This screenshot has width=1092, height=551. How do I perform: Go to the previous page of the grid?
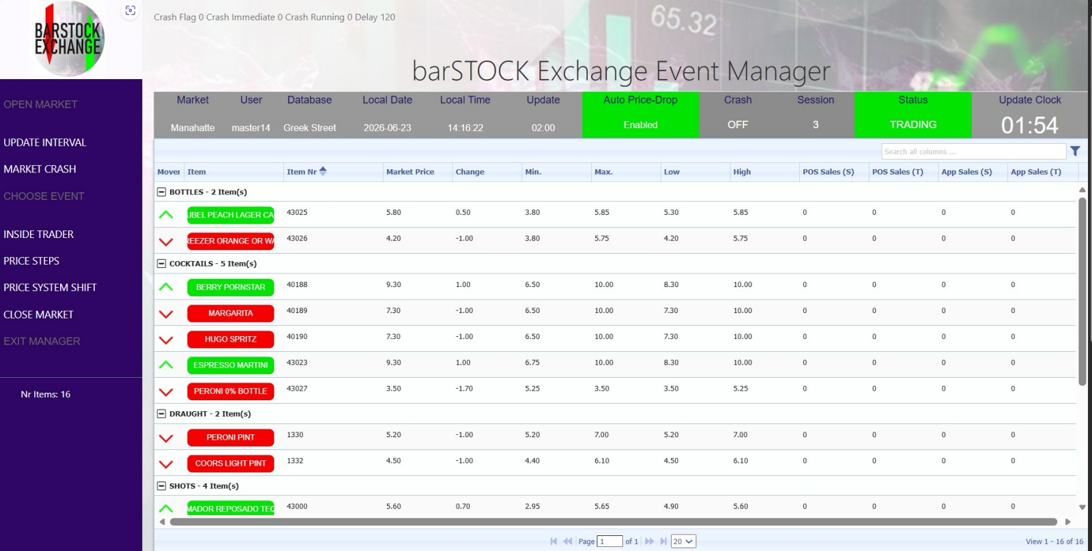point(568,541)
